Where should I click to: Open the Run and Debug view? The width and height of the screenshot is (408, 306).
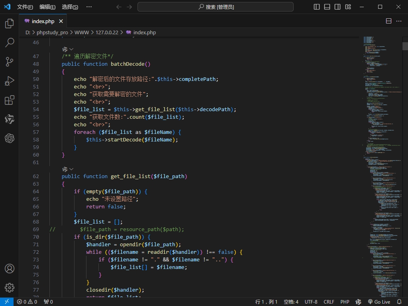pos(10,81)
